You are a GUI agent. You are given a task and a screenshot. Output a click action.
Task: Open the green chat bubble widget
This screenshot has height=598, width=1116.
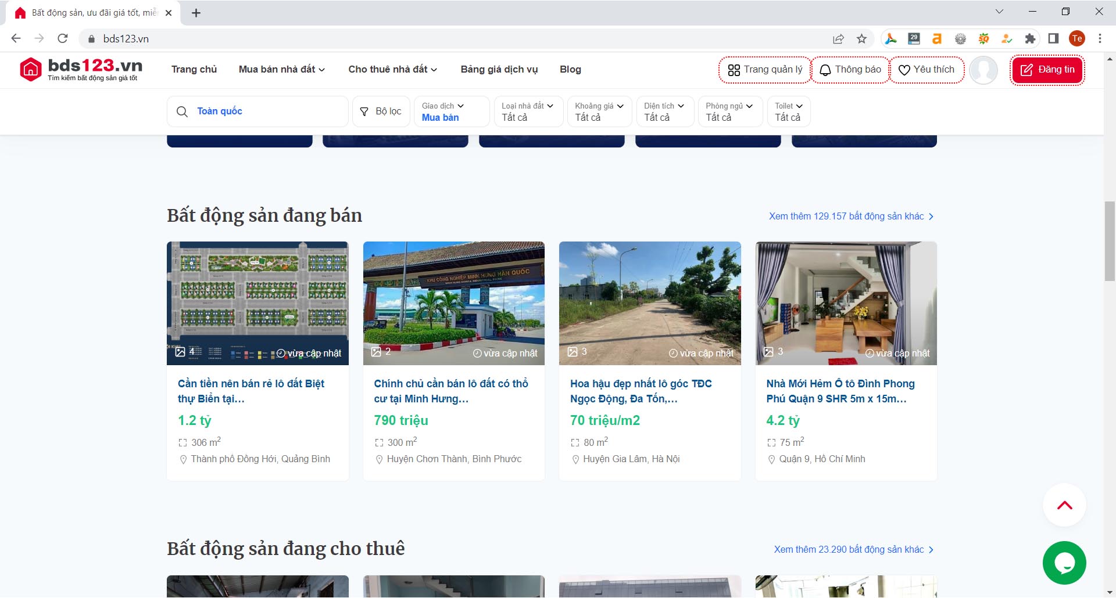pos(1064,563)
